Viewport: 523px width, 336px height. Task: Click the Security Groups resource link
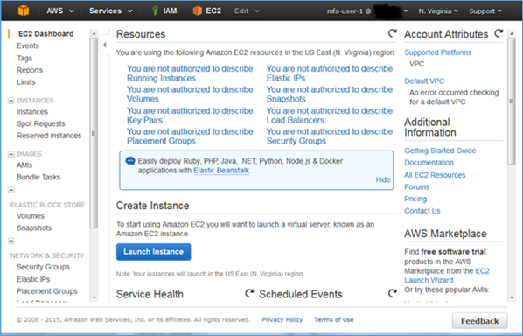329,136
